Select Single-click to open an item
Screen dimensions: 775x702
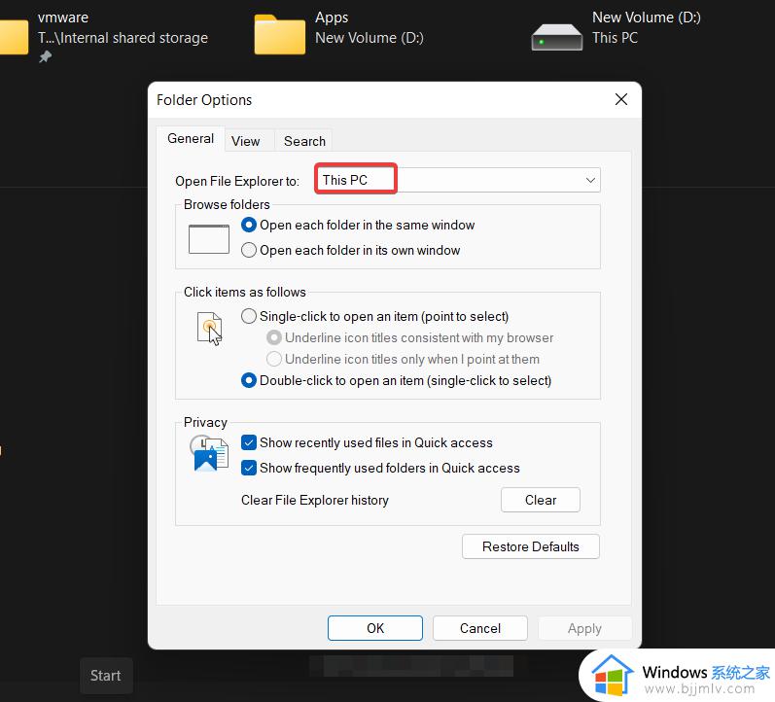[249, 316]
